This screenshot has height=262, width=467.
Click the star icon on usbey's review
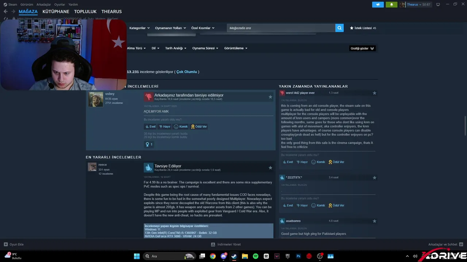[x=270, y=97]
